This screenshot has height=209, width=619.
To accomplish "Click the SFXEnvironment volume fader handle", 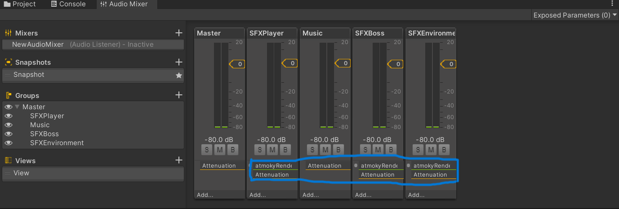I will coord(448,64).
